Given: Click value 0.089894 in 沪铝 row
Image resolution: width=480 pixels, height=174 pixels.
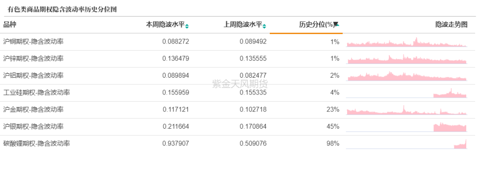Looking at the screenshot, I should click(x=176, y=75).
